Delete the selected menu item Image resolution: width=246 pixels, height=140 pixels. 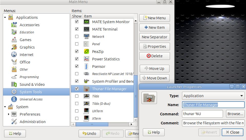(x=155, y=56)
